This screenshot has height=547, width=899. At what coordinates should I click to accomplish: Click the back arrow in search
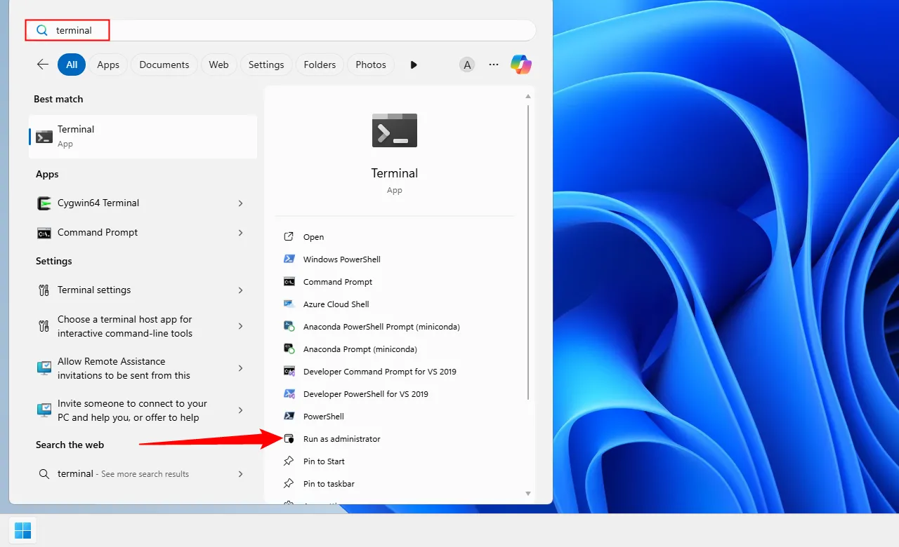(42, 64)
